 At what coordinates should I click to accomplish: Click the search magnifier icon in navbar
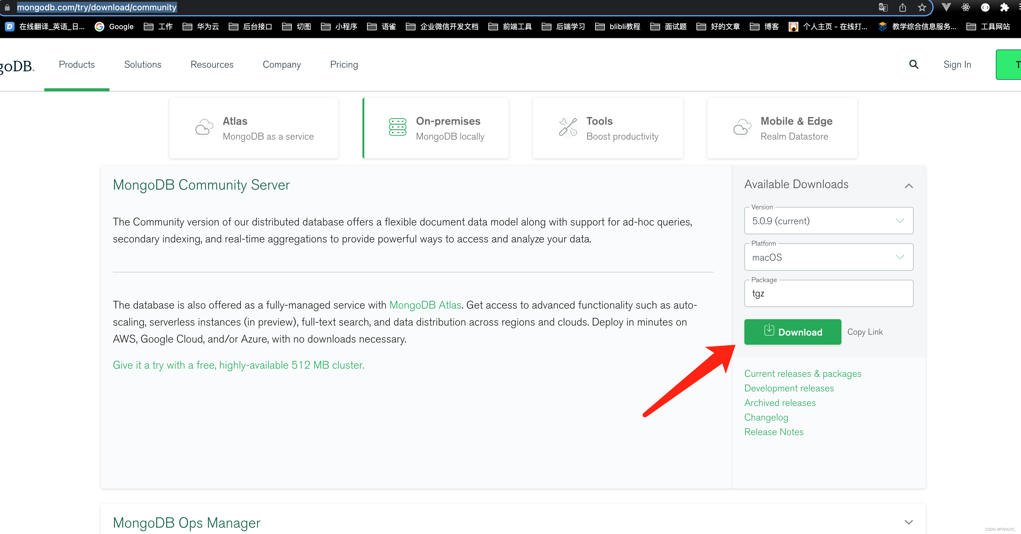[913, 65]
